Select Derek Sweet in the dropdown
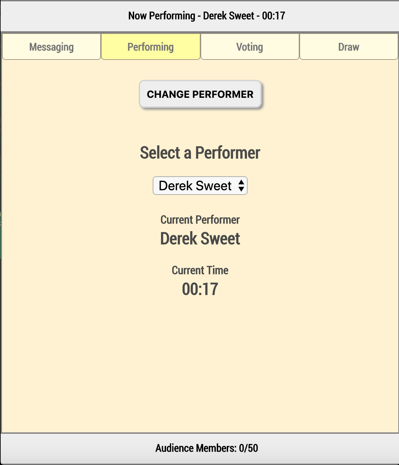This screenshot has width=399, height=465. point(196,186)
